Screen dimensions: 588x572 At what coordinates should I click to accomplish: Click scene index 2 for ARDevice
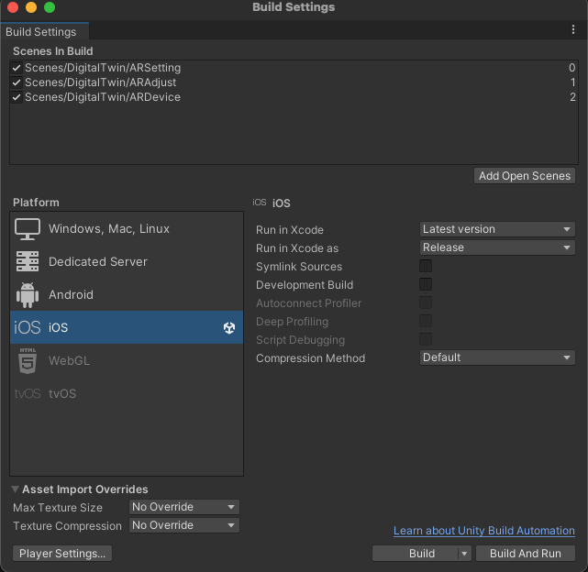coord(572,97)
